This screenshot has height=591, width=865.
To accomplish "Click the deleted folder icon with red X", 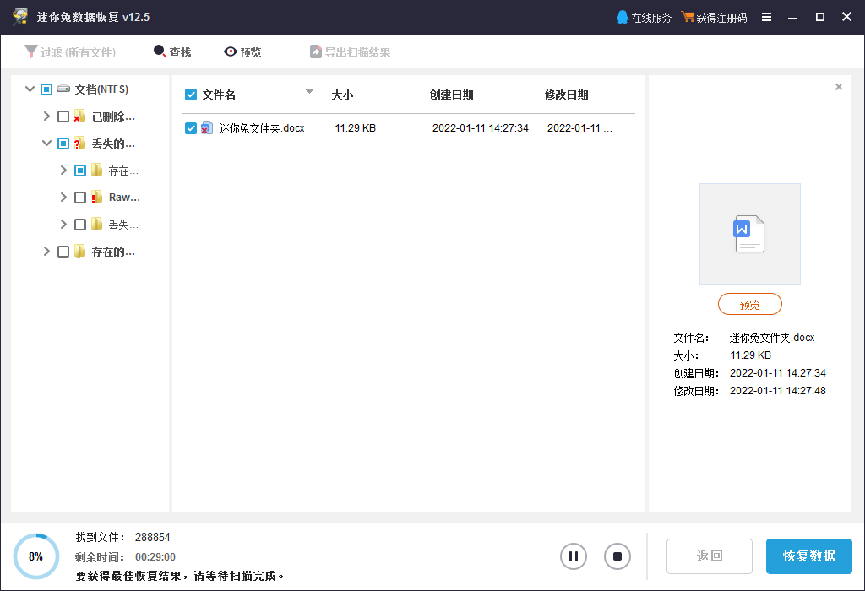I will 79,116.
